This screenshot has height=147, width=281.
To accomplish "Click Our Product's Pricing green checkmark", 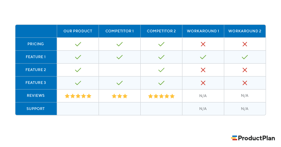I will [78, 44].
